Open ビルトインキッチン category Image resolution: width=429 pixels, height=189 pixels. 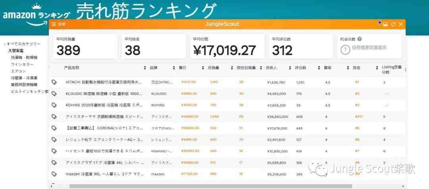[30, 92]
